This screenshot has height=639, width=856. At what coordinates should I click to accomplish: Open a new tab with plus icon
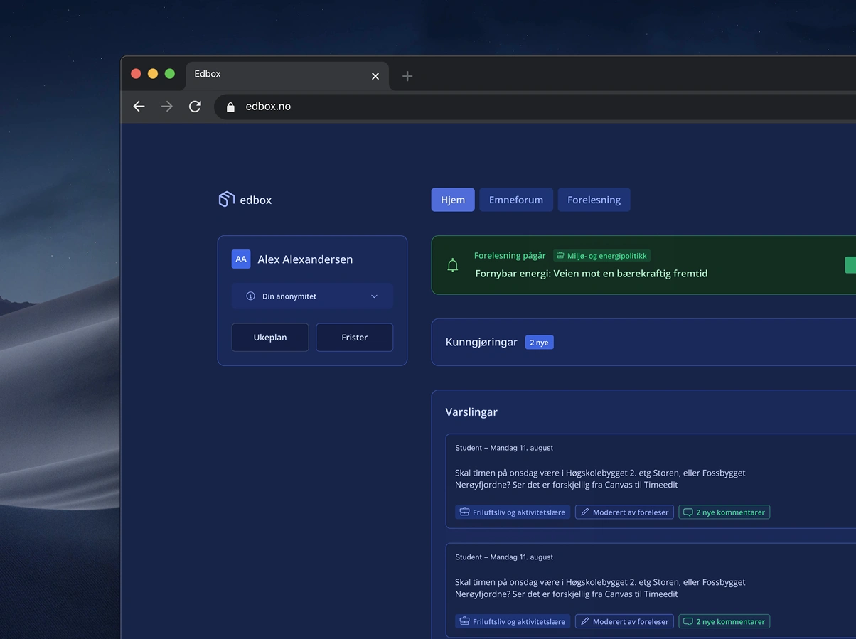click(x=407, y=76)
